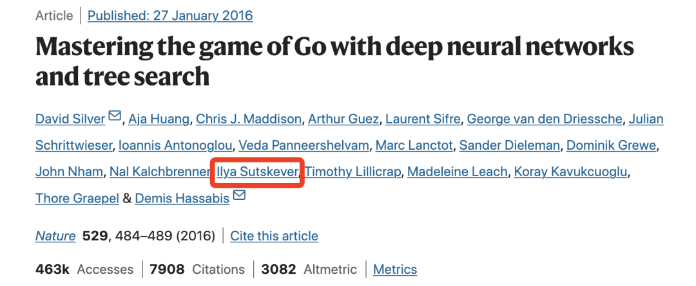The image size is (696, 286).
Task: Open author David Silver's link
Action: [70, 119]
